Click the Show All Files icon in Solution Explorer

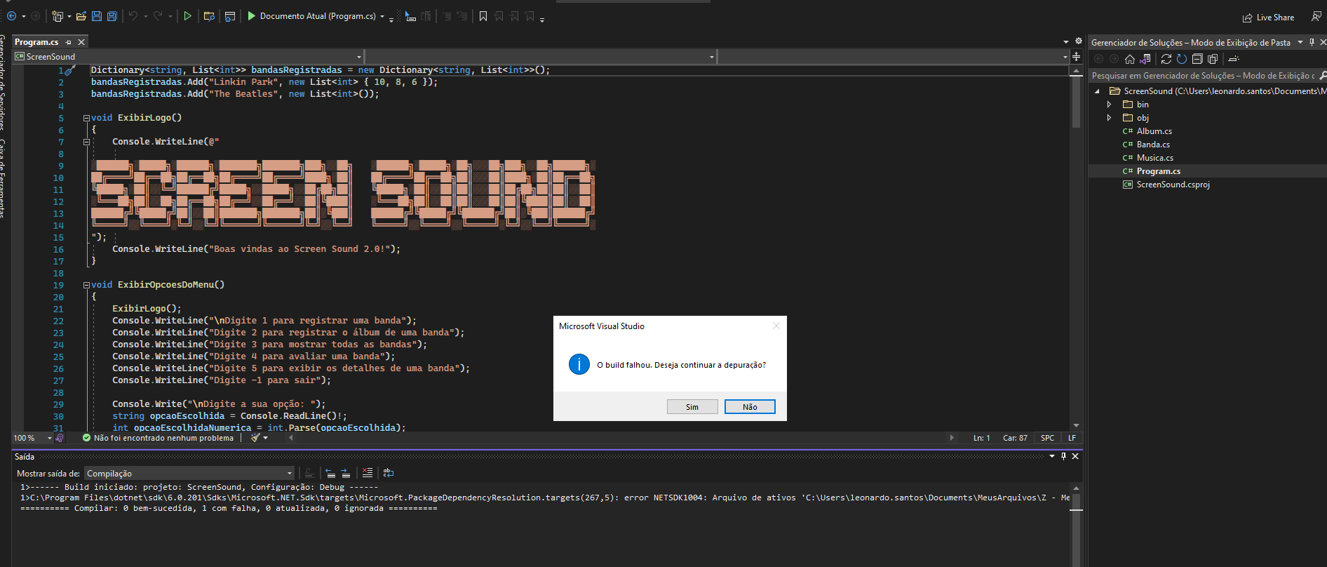pyautogui.click(x=1213, y=59)
